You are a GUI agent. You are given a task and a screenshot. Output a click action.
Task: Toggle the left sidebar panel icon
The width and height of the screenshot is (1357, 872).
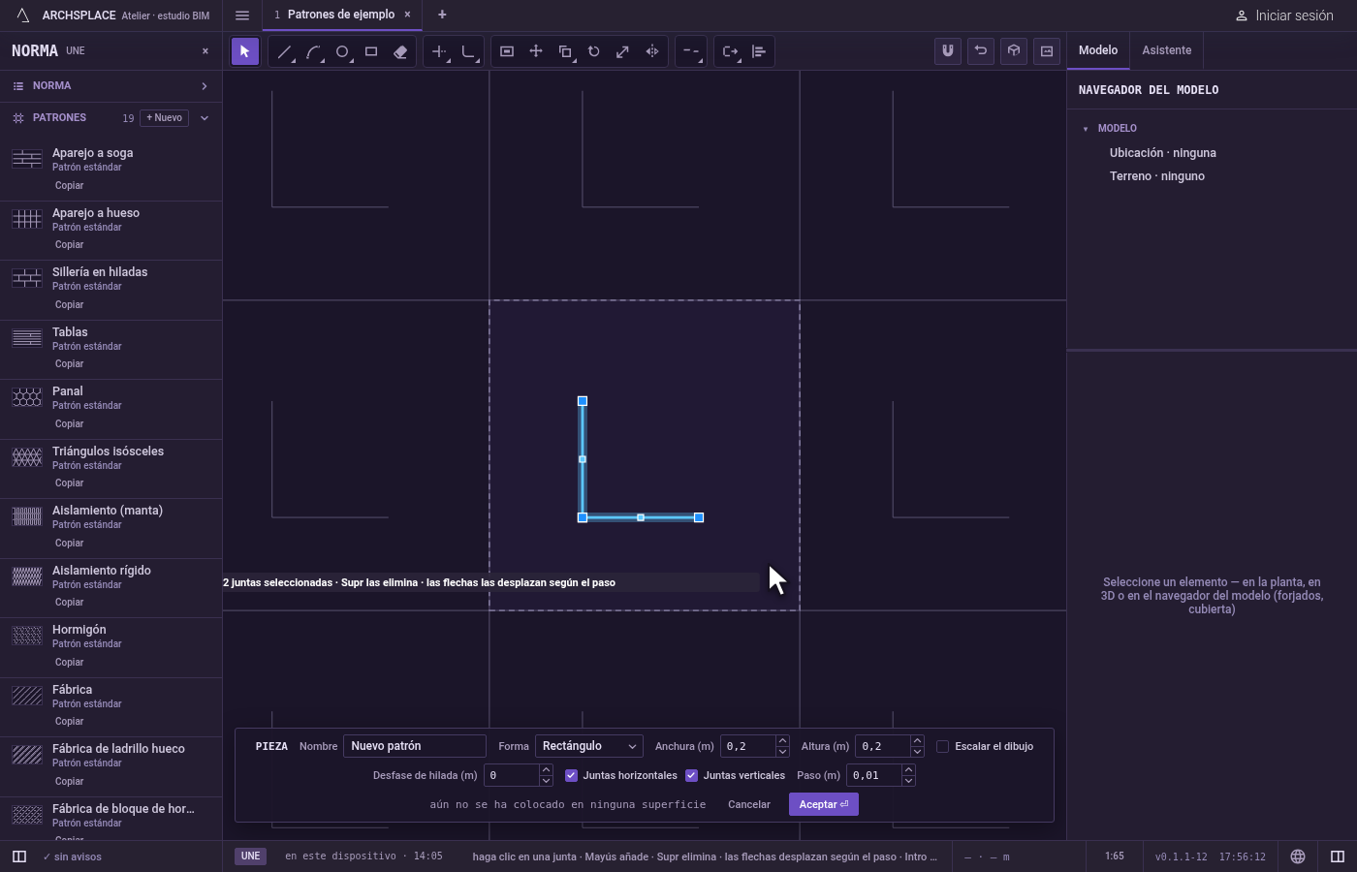pyautogui.click(x=19, y=856)
